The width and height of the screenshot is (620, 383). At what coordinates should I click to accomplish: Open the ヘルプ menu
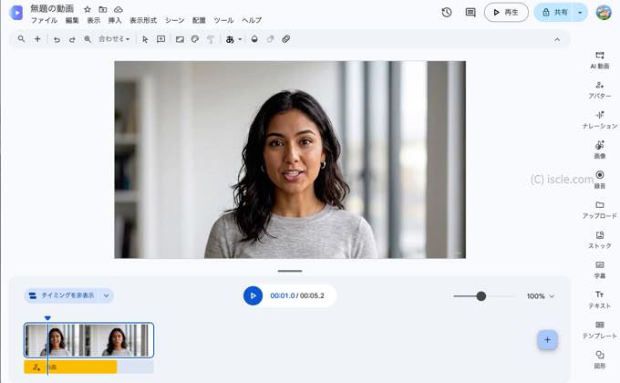[252, 20]
